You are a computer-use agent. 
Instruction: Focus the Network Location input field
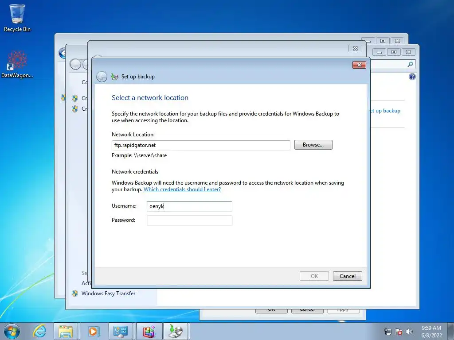pos(201,145)
